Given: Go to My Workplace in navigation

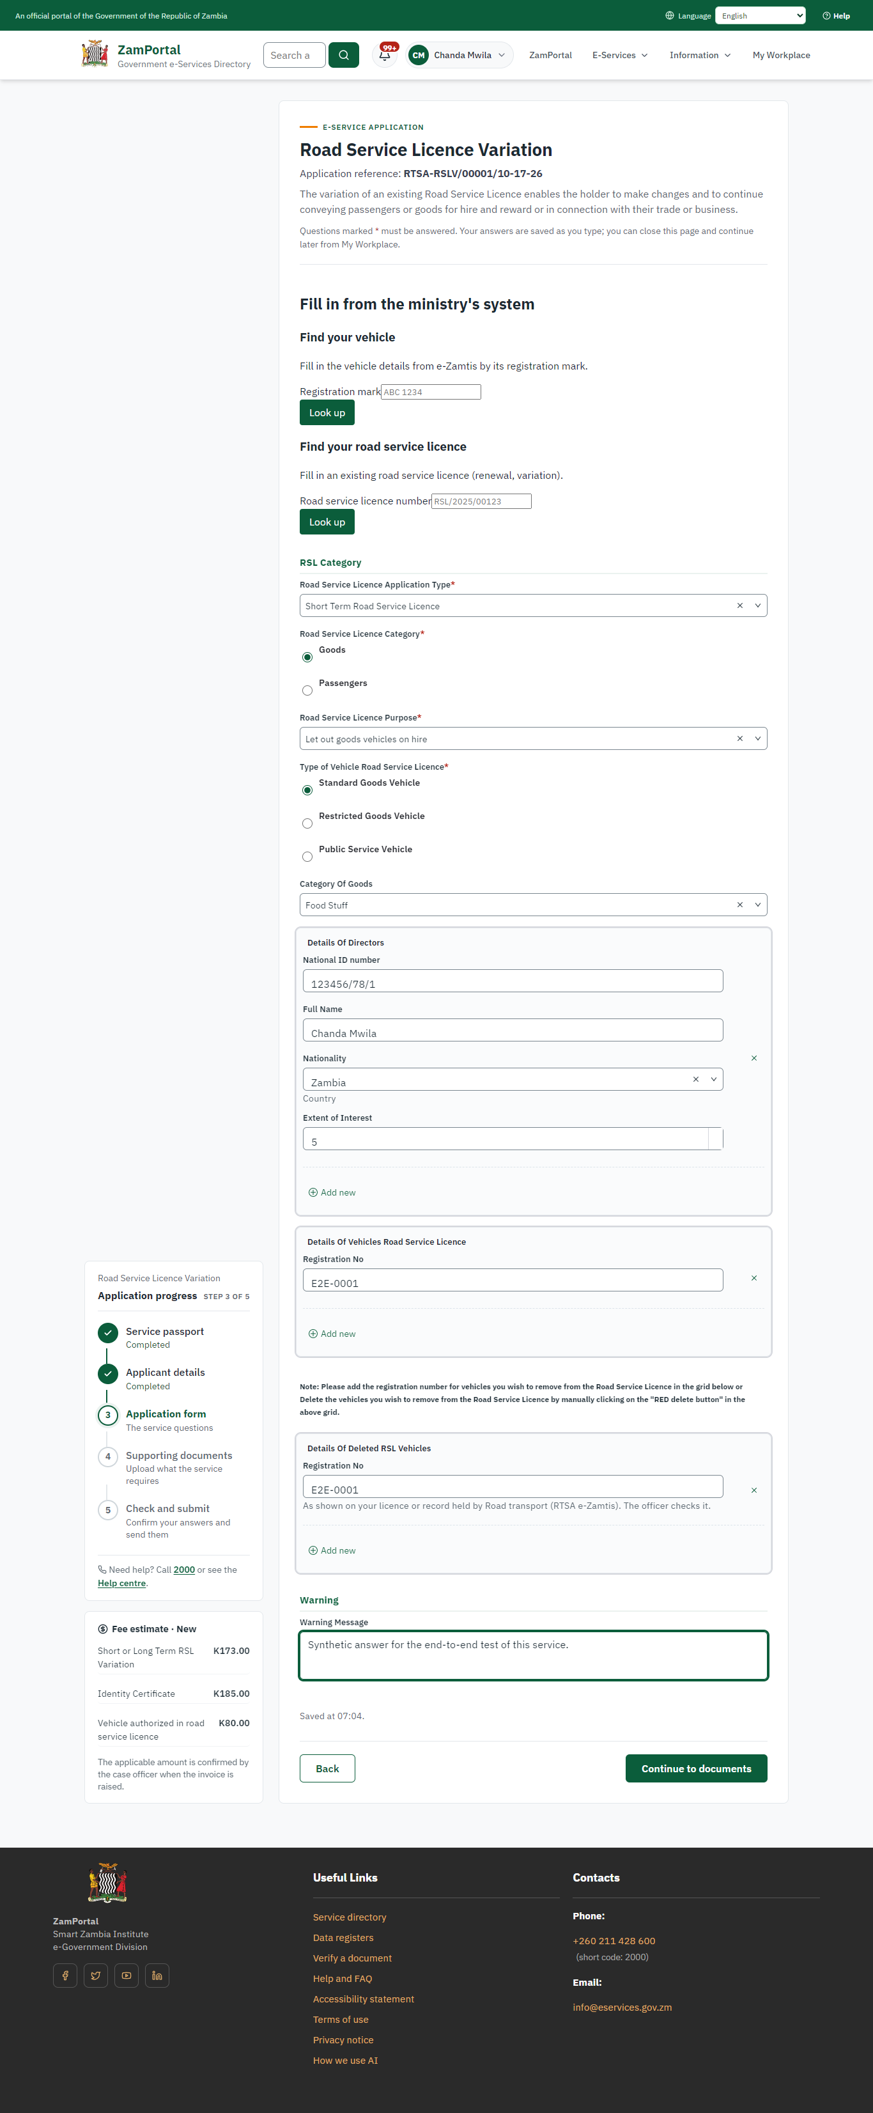Looking at the screenshot, I should pyautogui.click(x=781, y=55).
